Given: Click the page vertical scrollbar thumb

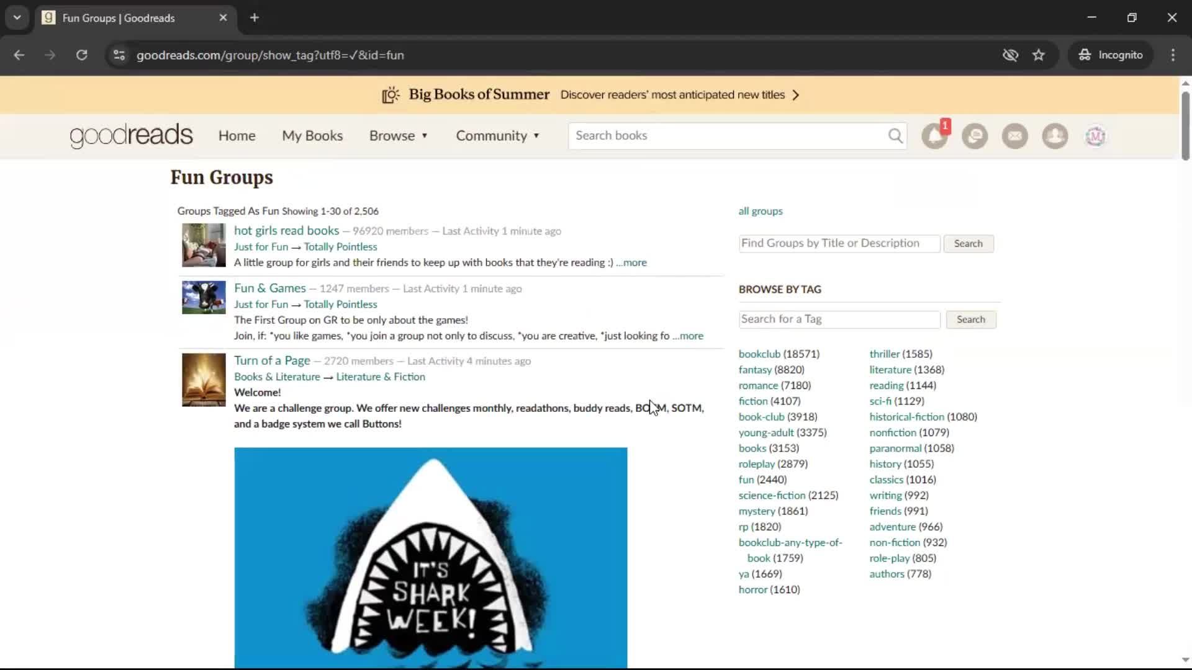Looking at the screenshot, I should coord(1185,125).
